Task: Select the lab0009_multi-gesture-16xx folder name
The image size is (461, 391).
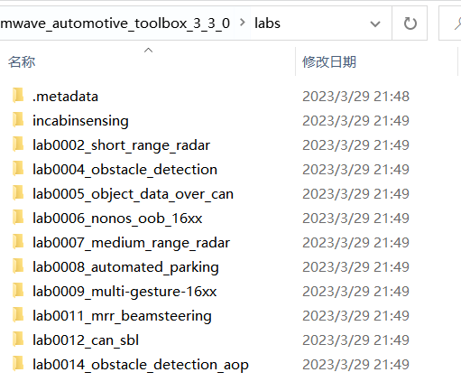Action: [124, 292]
